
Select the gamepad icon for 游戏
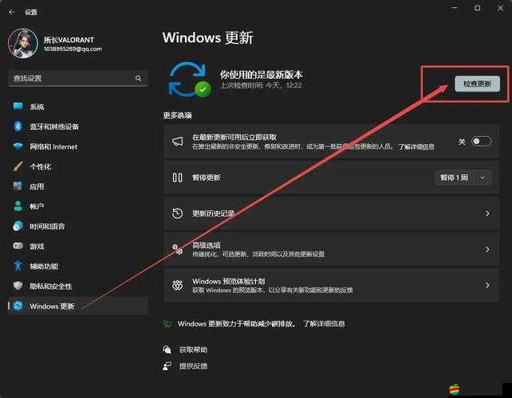18,246
